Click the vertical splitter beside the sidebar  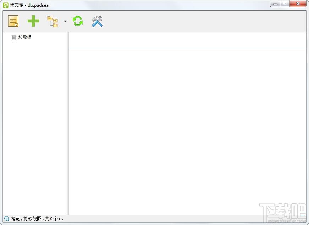(x=68, y=123)
